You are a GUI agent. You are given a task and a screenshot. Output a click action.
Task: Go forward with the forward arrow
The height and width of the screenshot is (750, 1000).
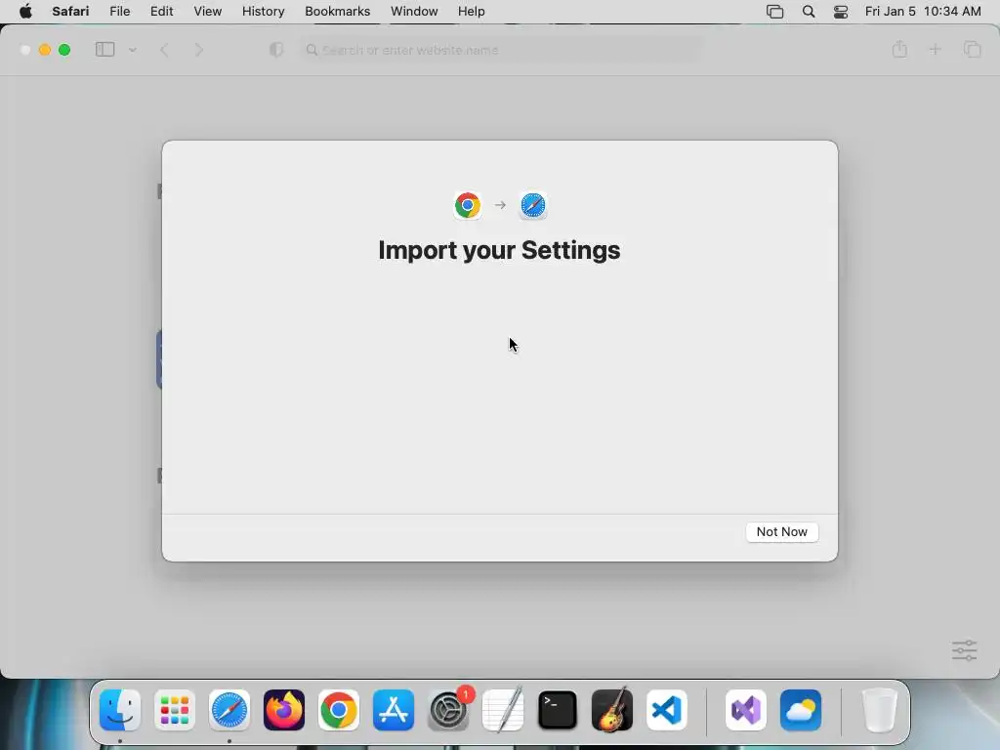[199, 50]
